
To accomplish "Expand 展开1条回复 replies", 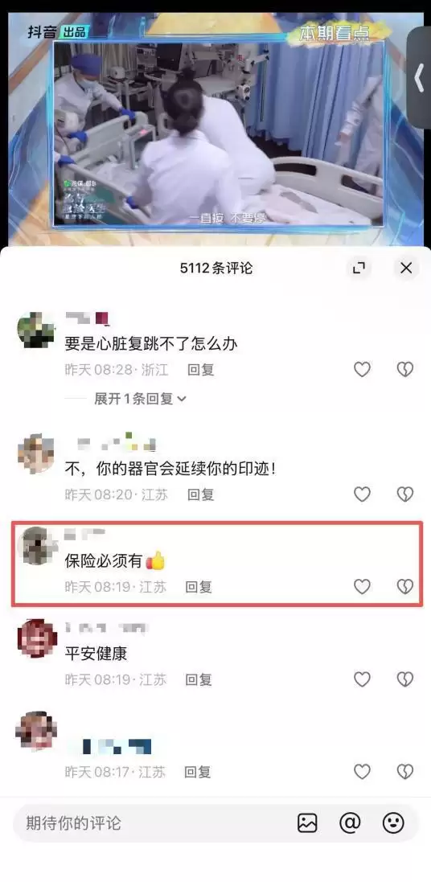I will click(140, 399).
